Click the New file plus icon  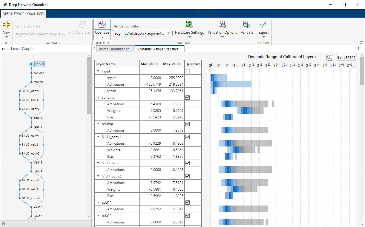coord(6,25)
